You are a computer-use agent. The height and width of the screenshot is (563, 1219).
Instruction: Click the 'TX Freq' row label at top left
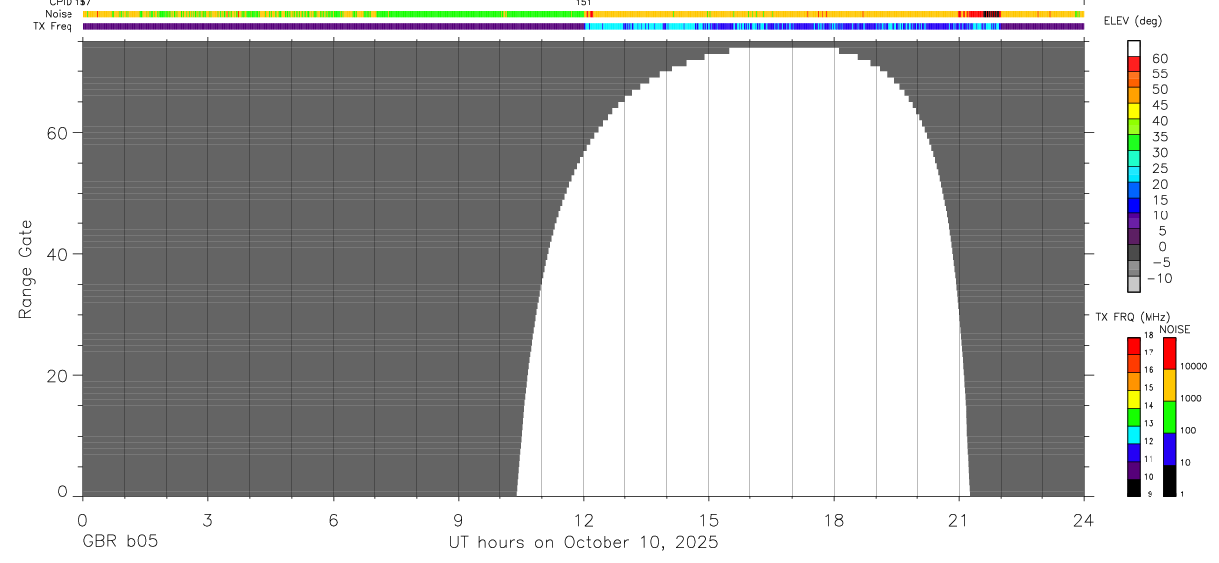[x=55, y=26]
